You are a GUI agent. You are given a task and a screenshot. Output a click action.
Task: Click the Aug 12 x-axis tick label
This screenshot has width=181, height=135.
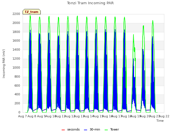pyautogui.click(x=70, y=116)
